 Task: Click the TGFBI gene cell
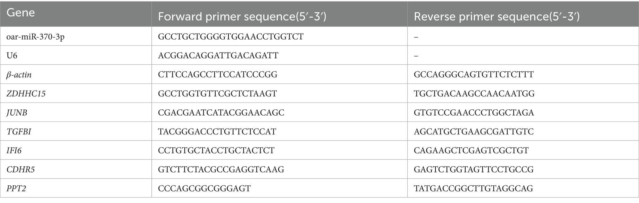(x=19, y=132)
